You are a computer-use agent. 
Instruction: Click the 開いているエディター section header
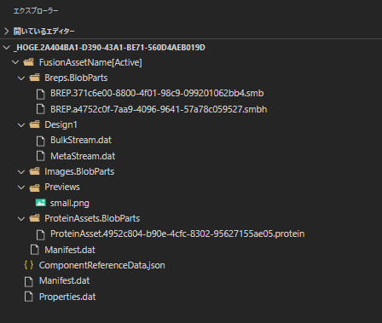[44, 31]
